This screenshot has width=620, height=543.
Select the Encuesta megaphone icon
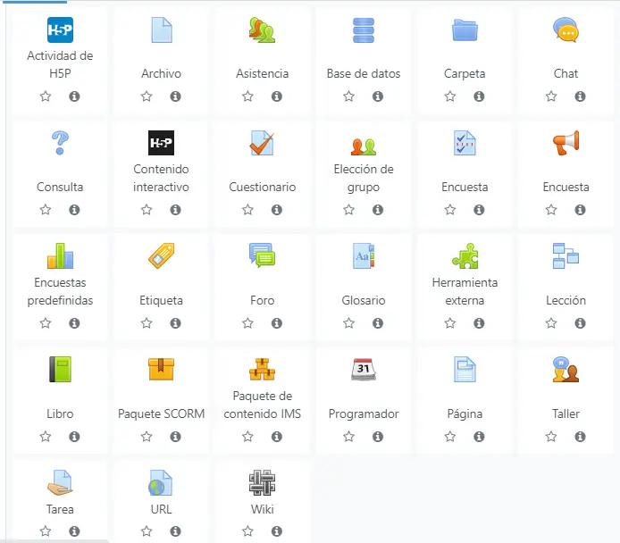point(566,143)
